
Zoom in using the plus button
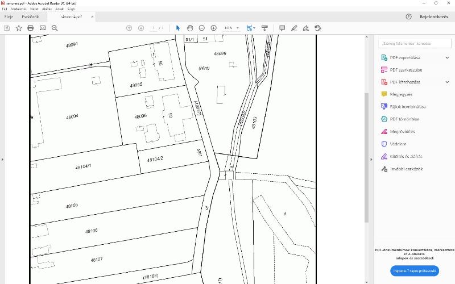(214, 28)
